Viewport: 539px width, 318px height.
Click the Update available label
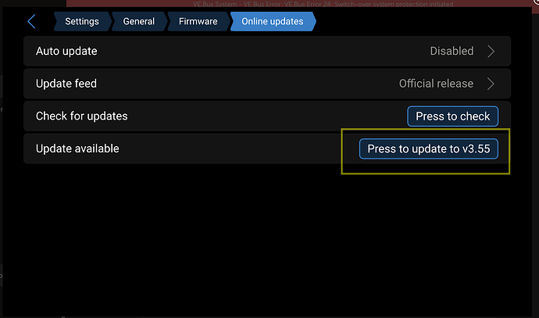coord(77,148)
